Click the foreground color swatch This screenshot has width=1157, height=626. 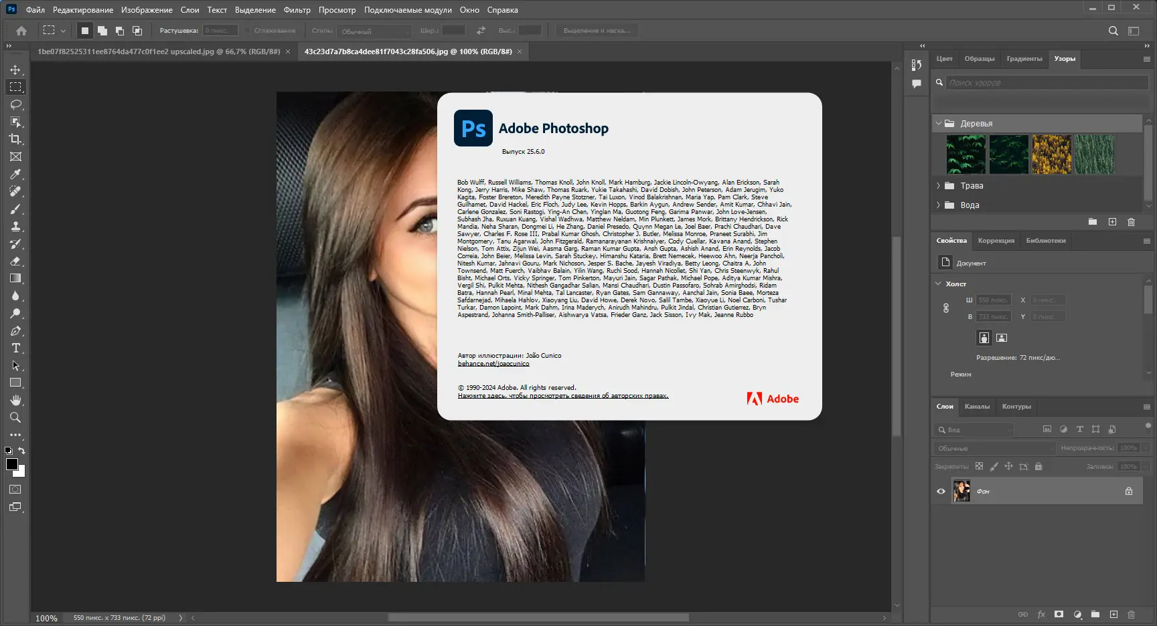[11, 464]
